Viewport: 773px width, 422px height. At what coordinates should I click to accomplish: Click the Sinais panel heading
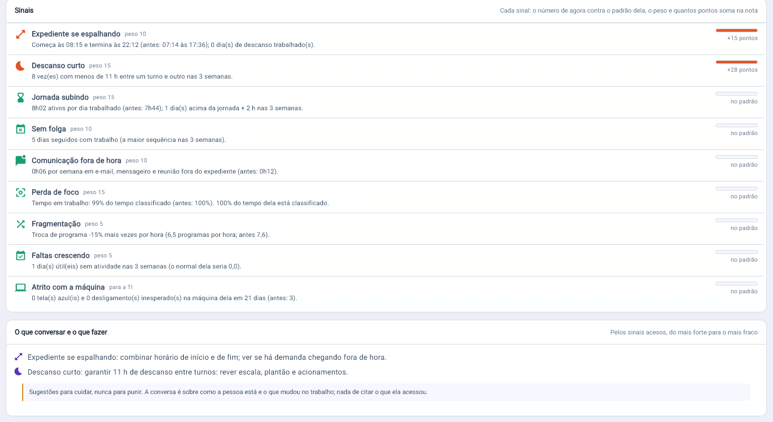pos(24,11)
